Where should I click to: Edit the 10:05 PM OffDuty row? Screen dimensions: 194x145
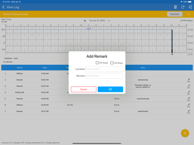coord(189,105)
